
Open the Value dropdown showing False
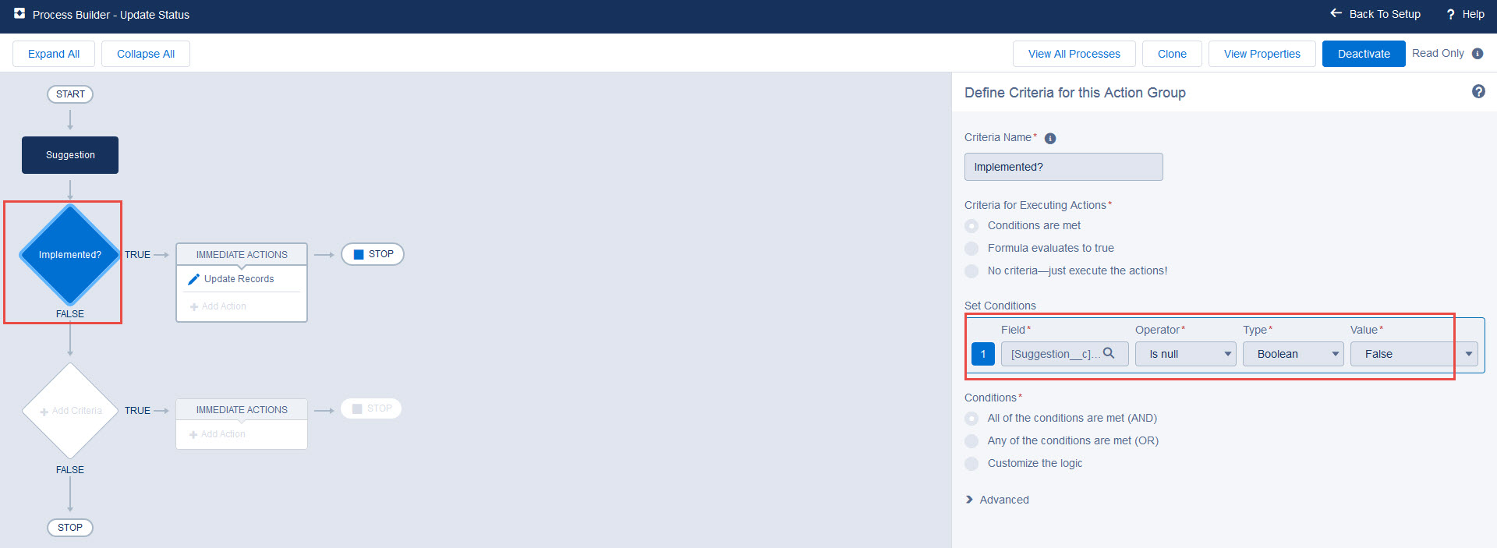[x=1414, y=354]
